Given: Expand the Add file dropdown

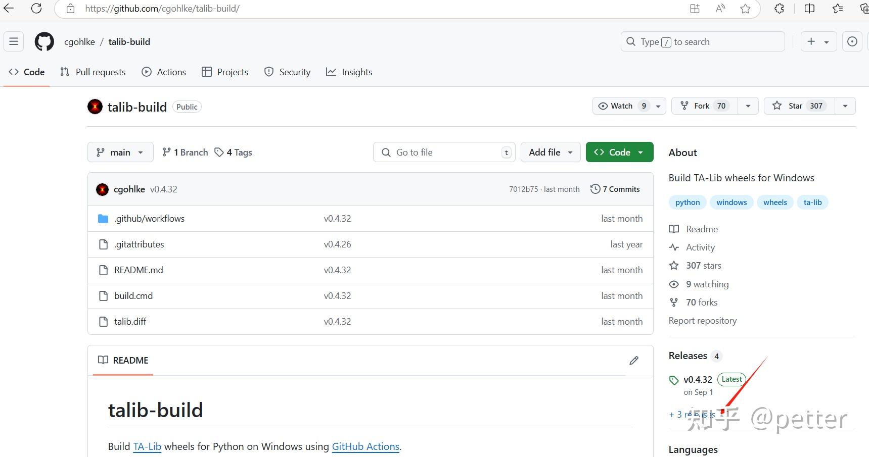Looking at the screenshot, I should click(551, 153).
